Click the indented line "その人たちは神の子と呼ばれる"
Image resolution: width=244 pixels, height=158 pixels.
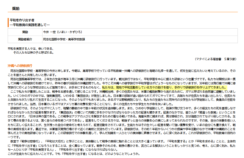pyautogui.click(x=33, y=52)
